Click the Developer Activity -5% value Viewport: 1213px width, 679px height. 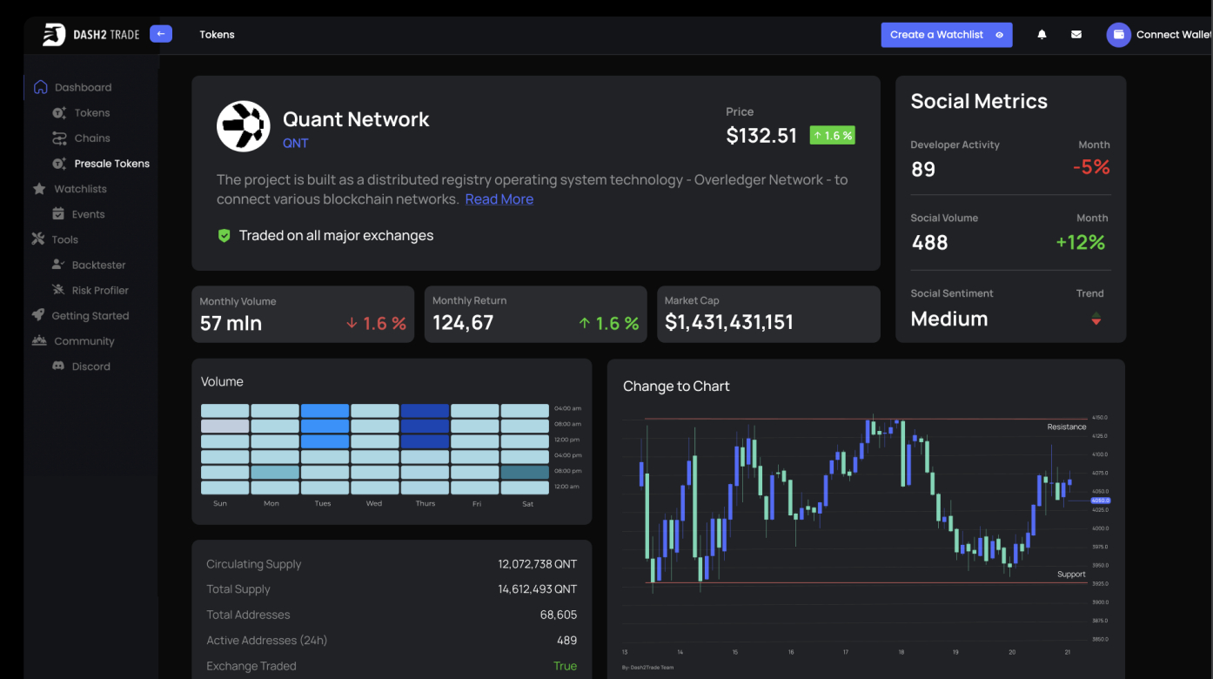(1091, 167)
